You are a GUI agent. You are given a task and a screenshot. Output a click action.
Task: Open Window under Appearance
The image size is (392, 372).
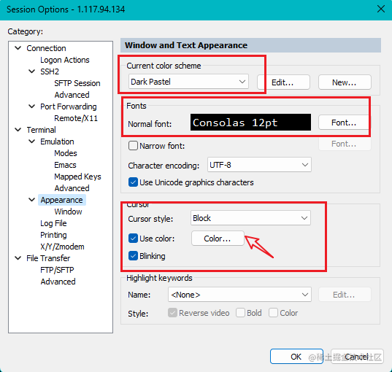(68, 212)
